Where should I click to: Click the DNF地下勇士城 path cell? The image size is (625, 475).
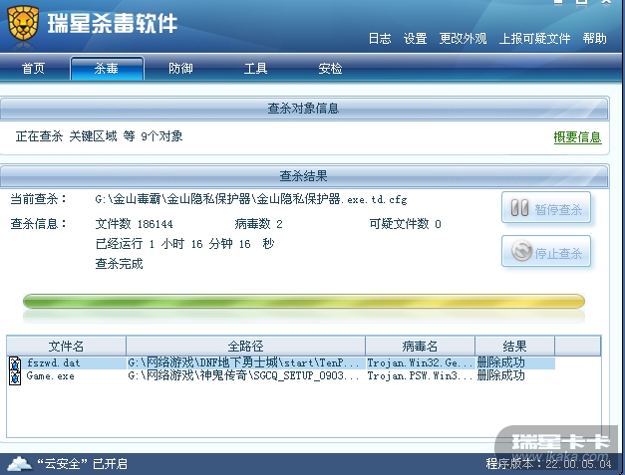click(243, 363)
